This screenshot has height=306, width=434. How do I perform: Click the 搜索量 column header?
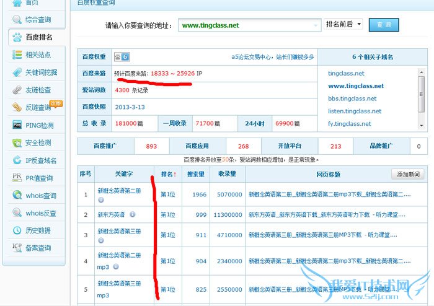coord(196,174)
